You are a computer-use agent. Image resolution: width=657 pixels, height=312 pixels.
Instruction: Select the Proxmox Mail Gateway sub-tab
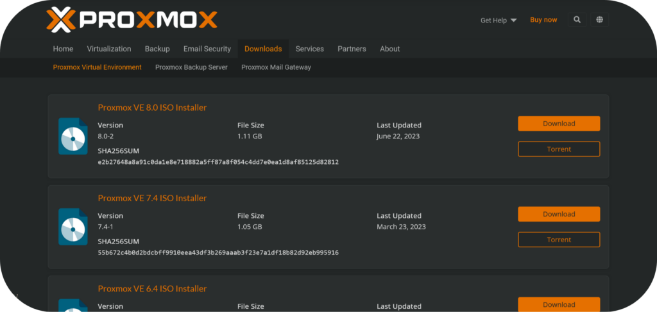coord(276,67)
